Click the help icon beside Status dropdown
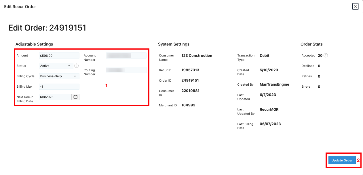The image size is (363, 175). [x=76, y=66]
